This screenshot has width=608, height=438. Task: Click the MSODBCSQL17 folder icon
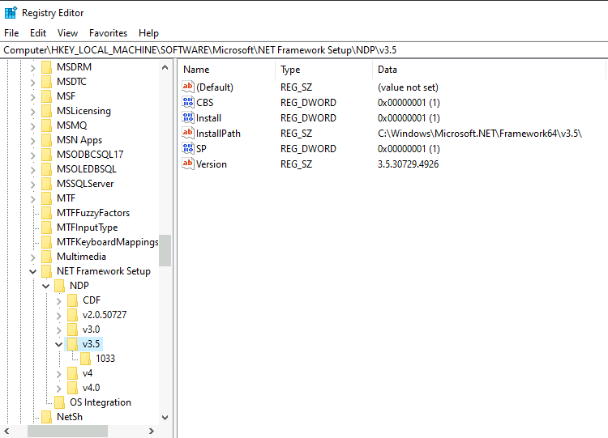(46, 155)
